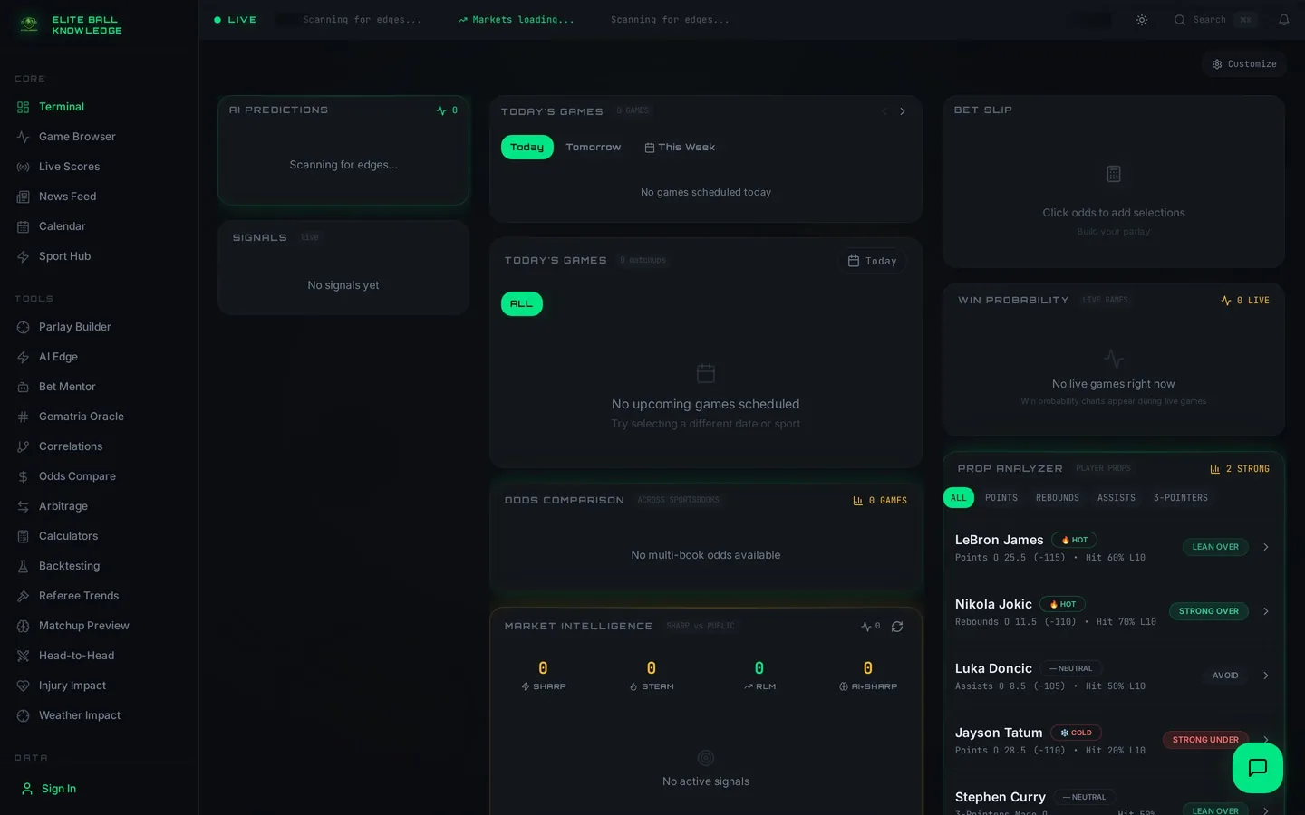Open the Matchup Preview icon
The width and height of the screenshot is (1305, 815).
point(23,626)
